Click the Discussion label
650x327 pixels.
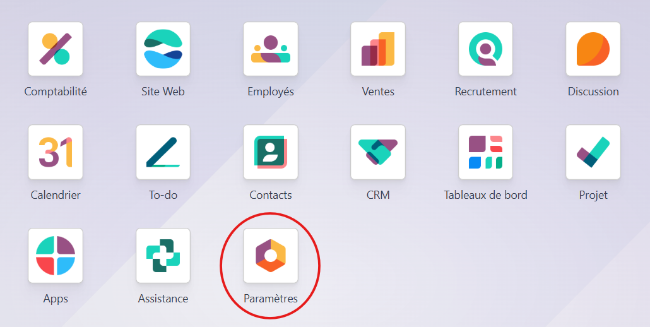click(593, 92)
